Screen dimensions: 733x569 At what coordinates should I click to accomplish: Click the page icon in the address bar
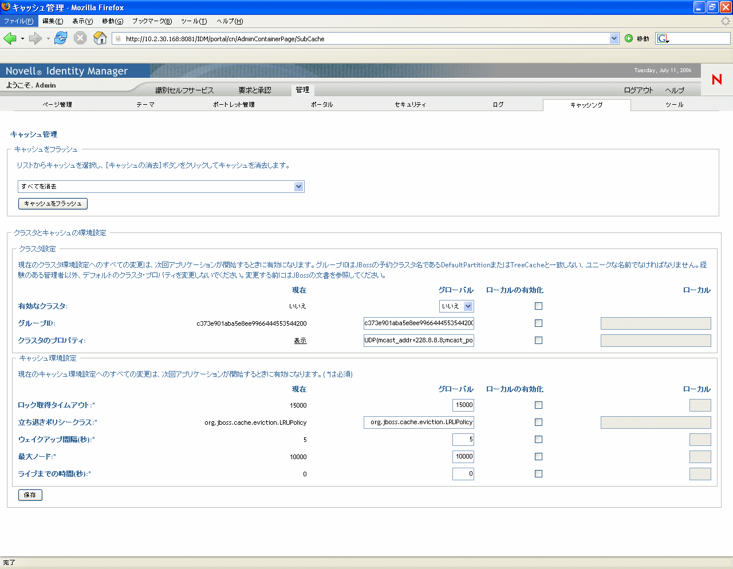click(x=119, y=39)
